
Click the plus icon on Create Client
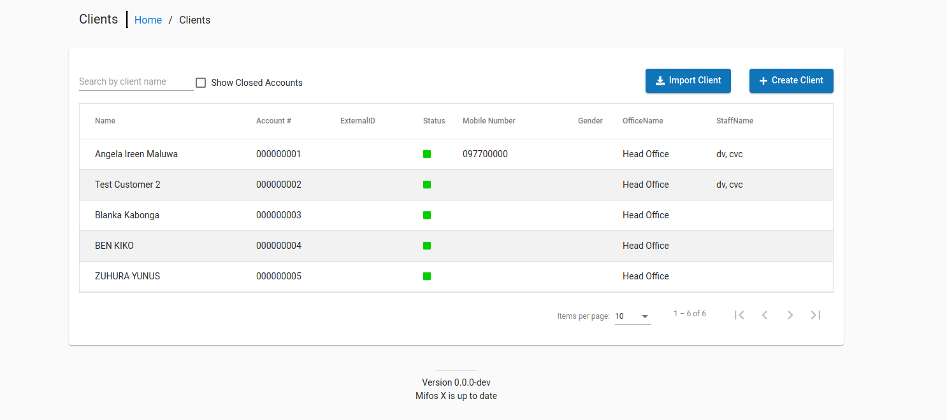[763, 81]
